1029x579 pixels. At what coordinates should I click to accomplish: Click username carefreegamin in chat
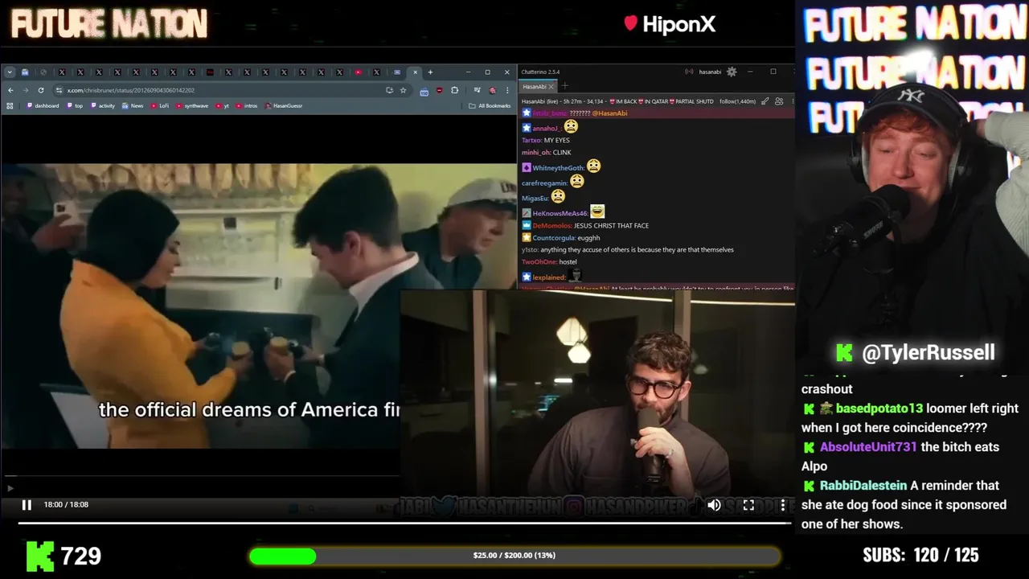[x=544, y=183]
